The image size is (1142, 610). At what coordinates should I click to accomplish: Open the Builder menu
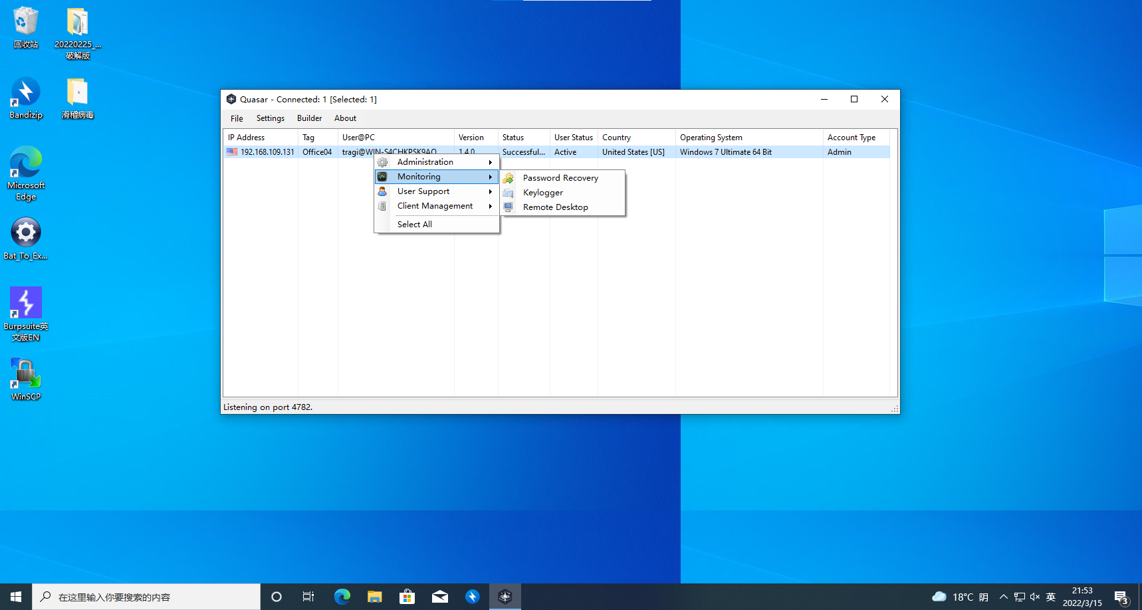pyautogui.click(x=309, y=118)
